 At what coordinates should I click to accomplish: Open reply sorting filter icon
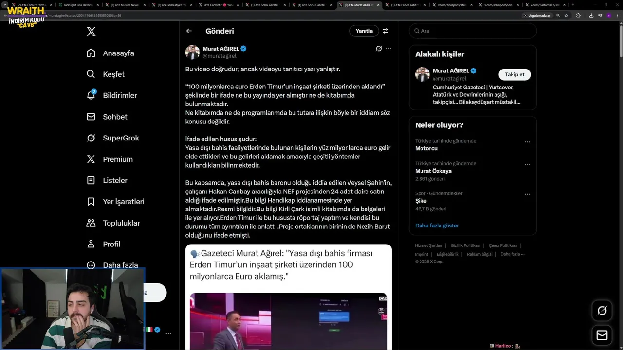click(385, 31)
